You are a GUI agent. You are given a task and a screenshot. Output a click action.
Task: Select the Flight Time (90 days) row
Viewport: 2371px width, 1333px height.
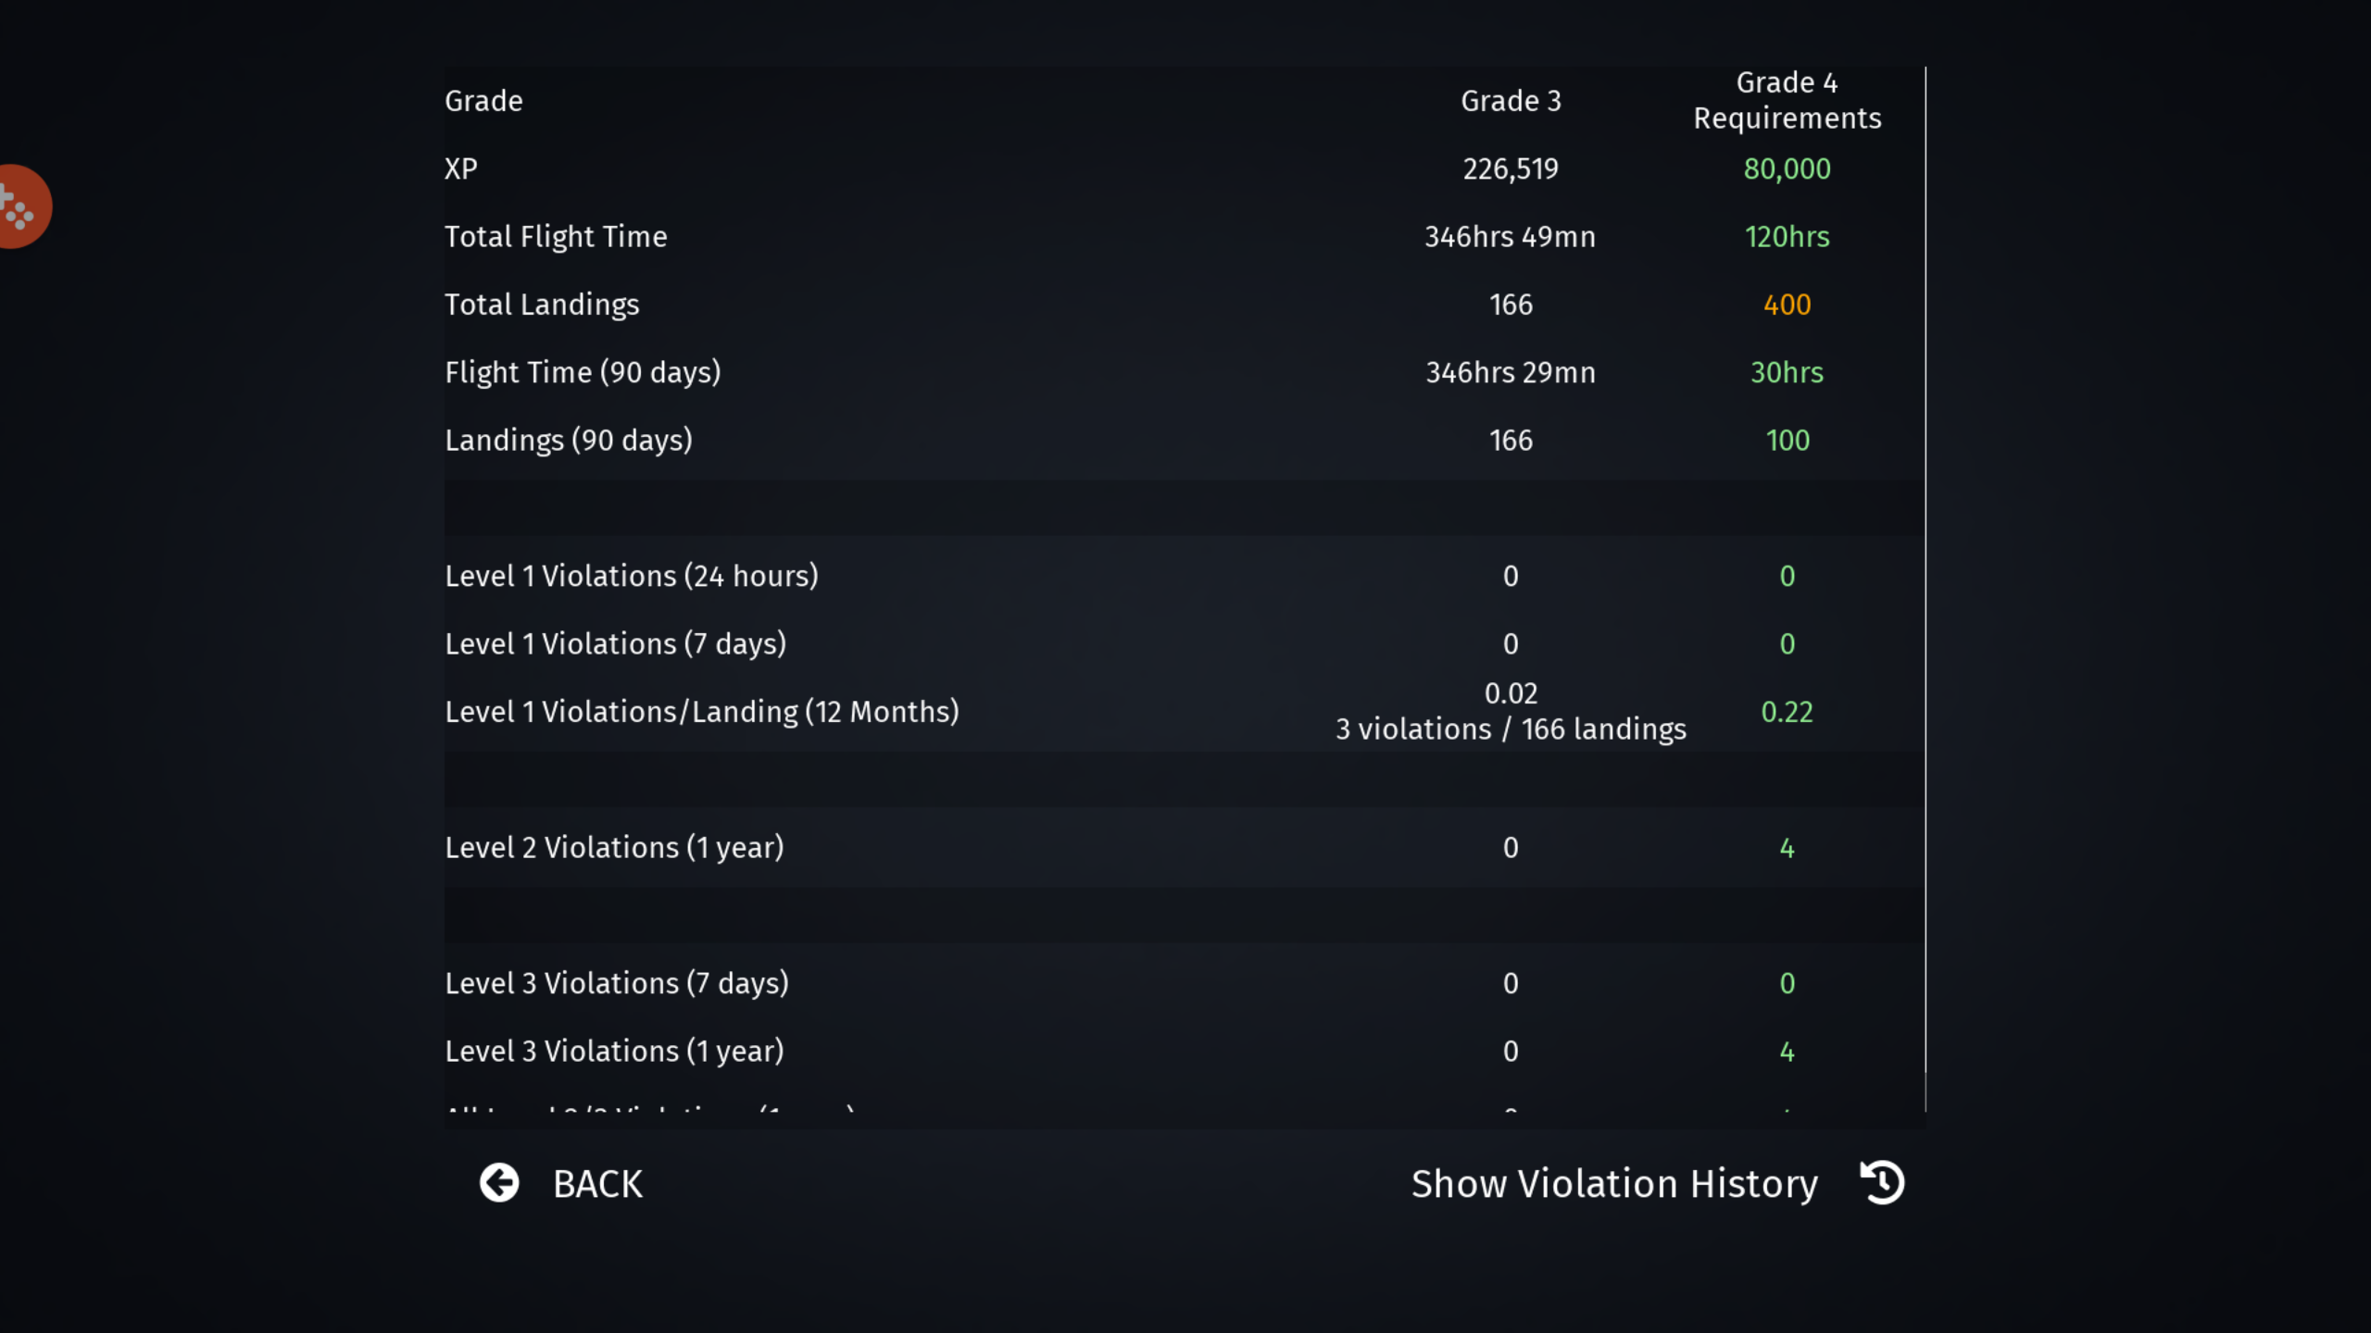pyautogui.click(x=1184, y=372)
